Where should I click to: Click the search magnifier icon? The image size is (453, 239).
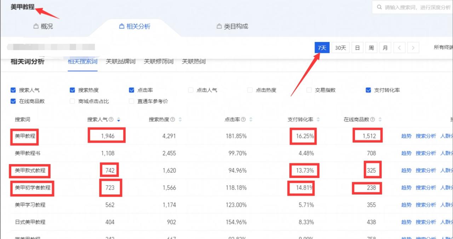click(x=379, y=7)
